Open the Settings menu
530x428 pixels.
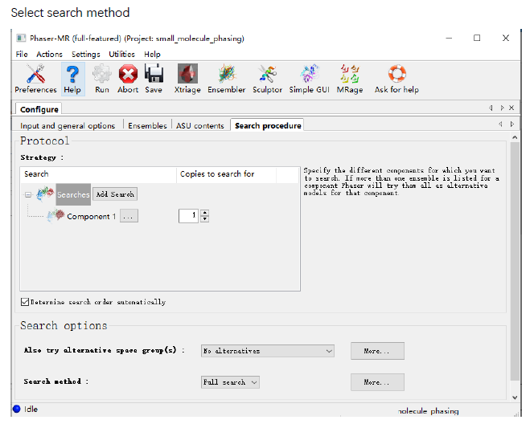click(85, 55)
